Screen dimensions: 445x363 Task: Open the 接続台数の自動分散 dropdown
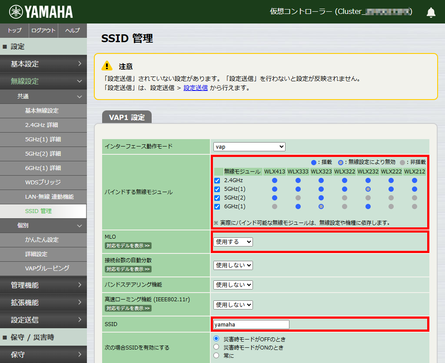(233, 265)
